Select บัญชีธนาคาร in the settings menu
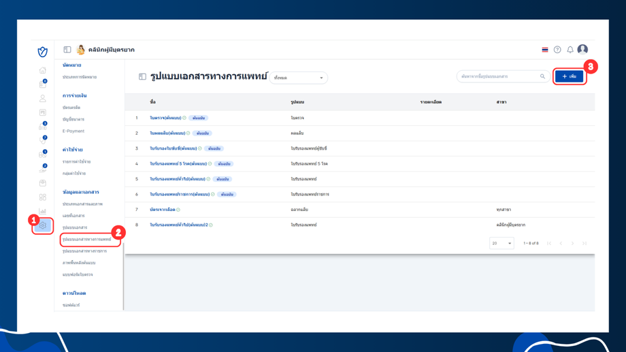 73,119
